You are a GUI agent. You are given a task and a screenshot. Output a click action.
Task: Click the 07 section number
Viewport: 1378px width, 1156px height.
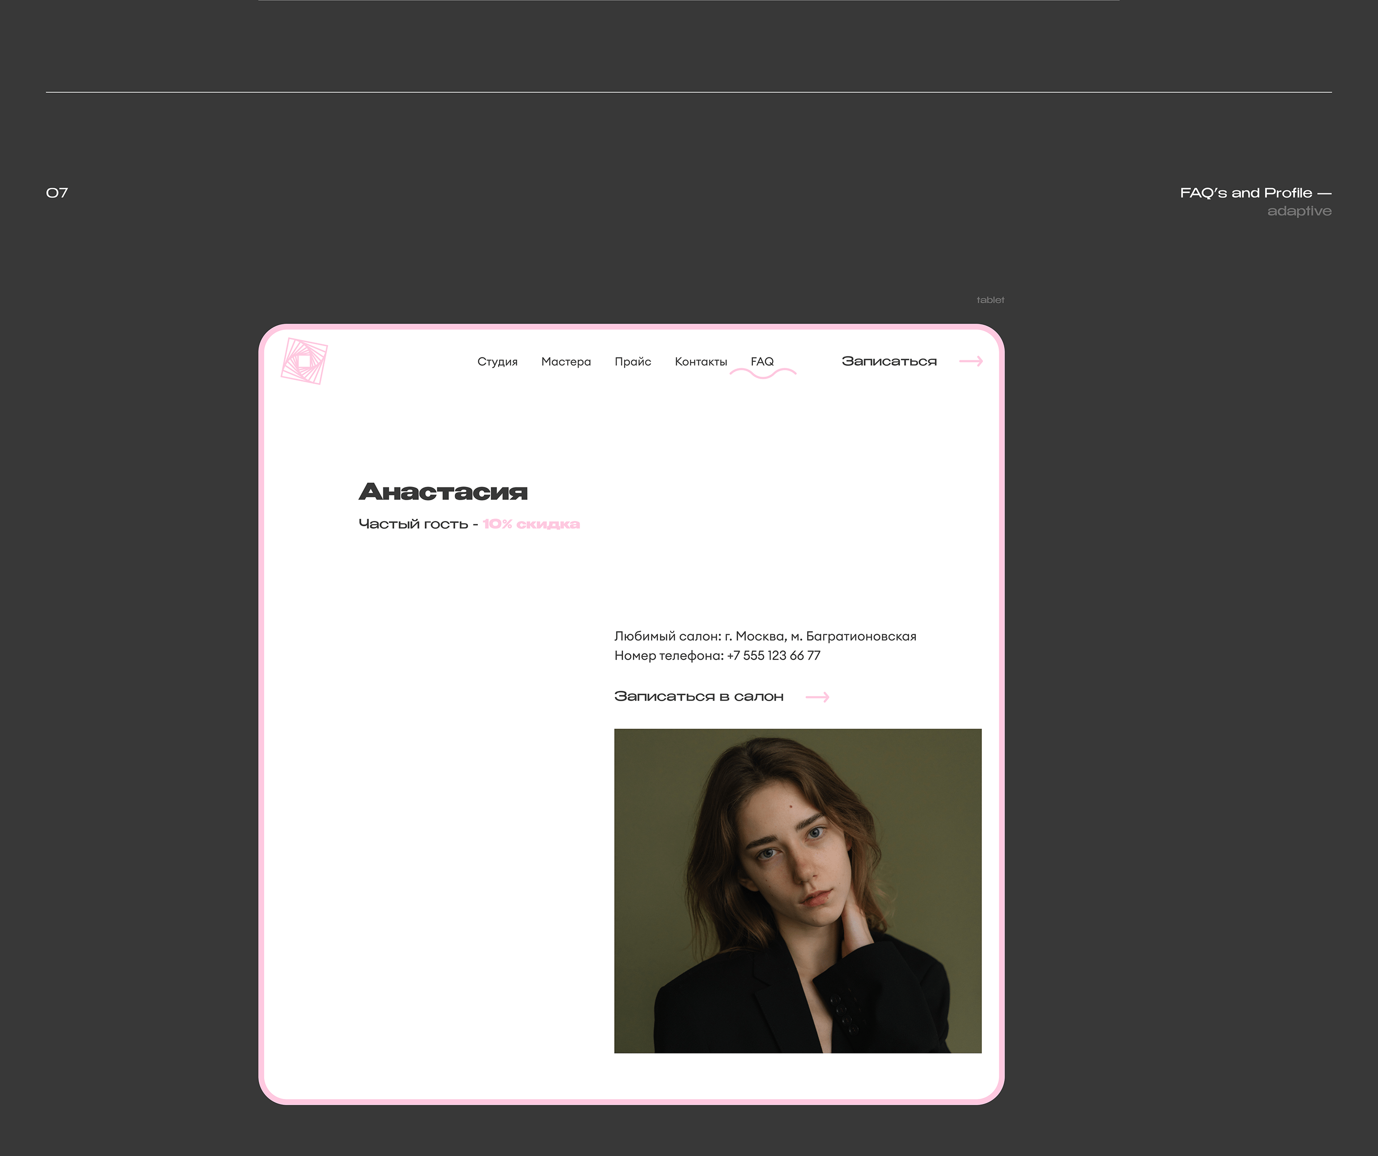57,193
